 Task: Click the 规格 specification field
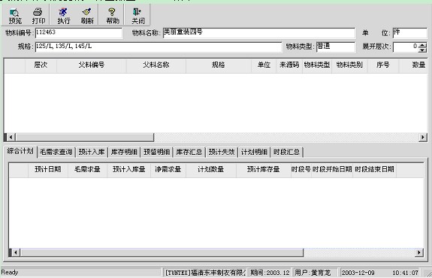tap(158, 47)
